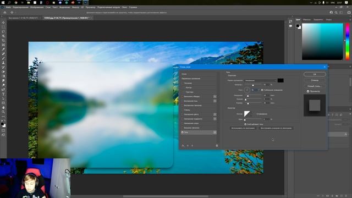Viewport: 352px width, 198px height.
Task: Select the Eraser tool
Action: pyautogui.click(x=3, y=72)
